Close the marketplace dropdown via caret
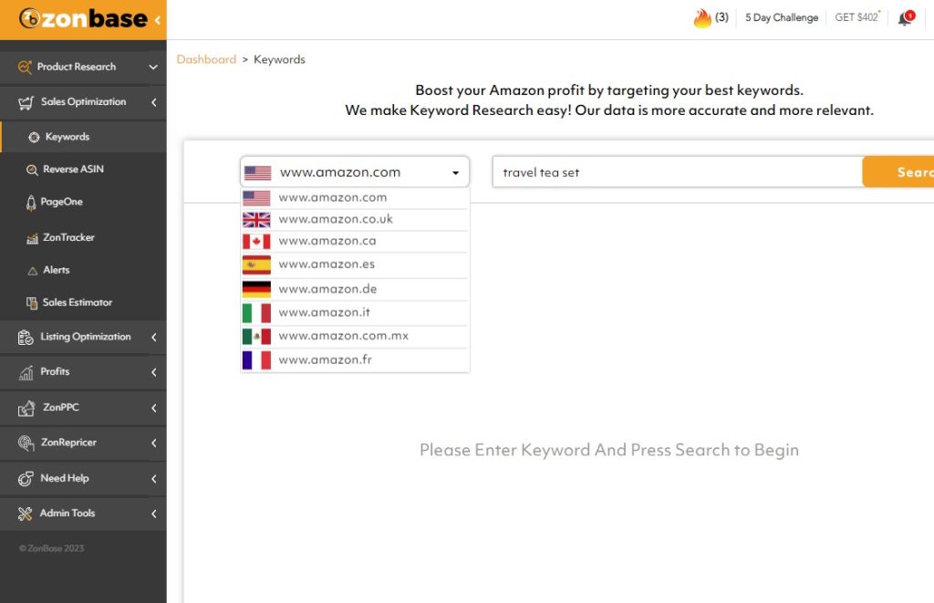The height and width of the screenshot is (603, 934). tap(455, 172)
